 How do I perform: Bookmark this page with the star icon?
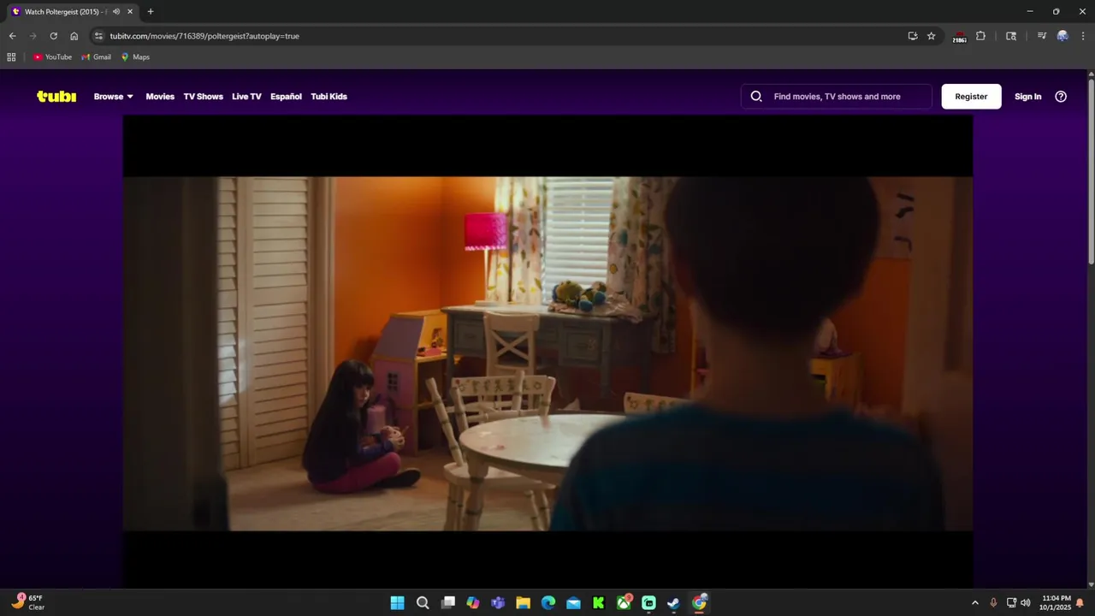pos(932,36)
